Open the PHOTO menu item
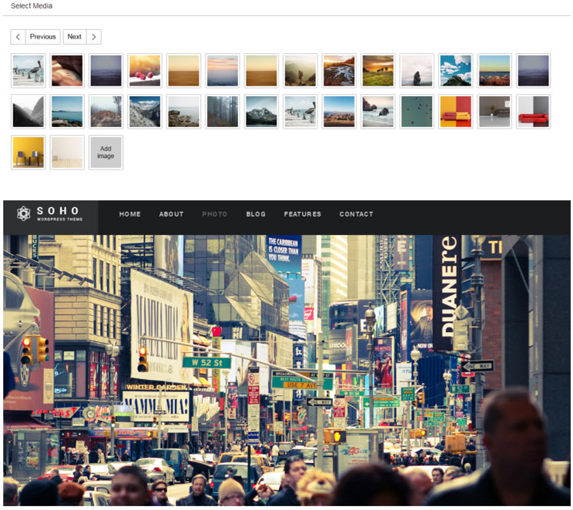The image size is (573, 510). click(215, 214)
